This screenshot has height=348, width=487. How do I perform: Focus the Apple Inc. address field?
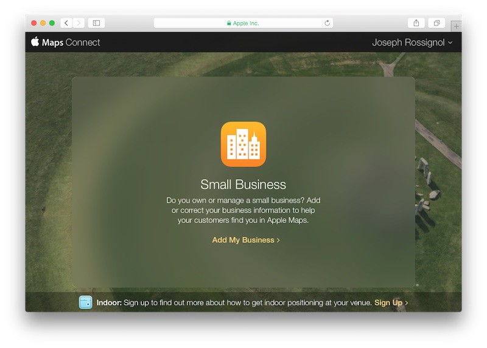tap(243, 23)
